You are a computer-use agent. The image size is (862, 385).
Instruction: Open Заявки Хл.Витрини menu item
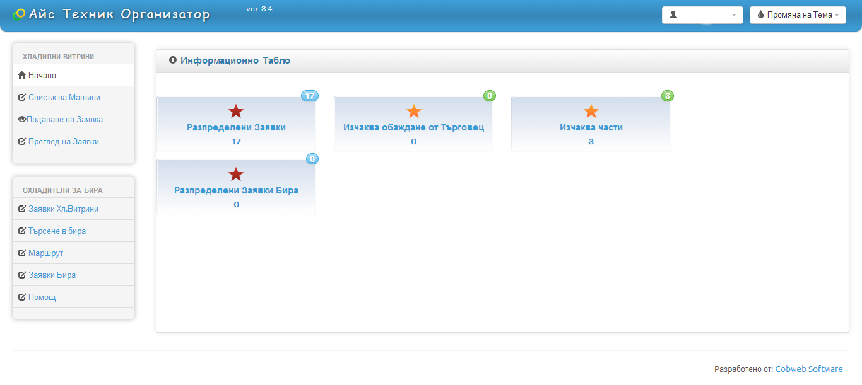(x=73, y=209)
